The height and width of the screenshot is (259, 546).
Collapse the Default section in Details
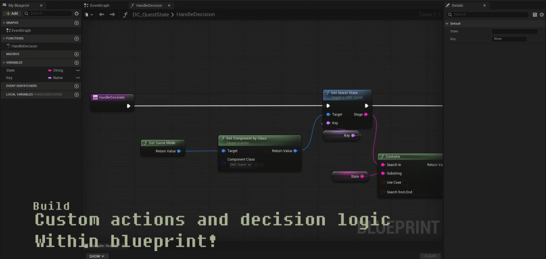click(447, 24)
